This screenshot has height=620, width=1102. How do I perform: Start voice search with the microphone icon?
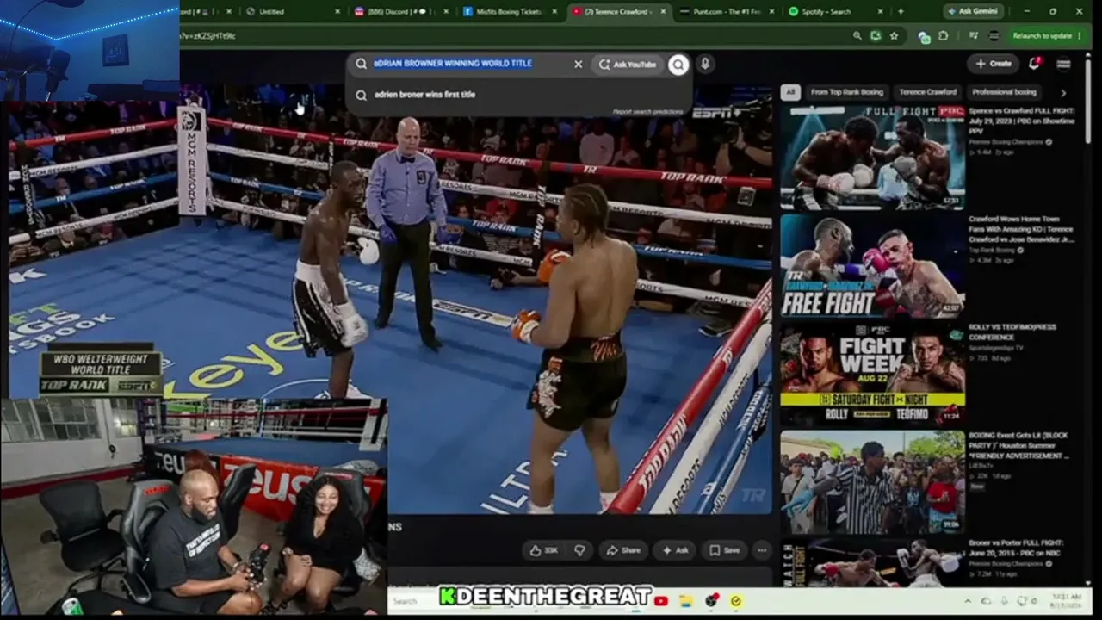(705, 64)
